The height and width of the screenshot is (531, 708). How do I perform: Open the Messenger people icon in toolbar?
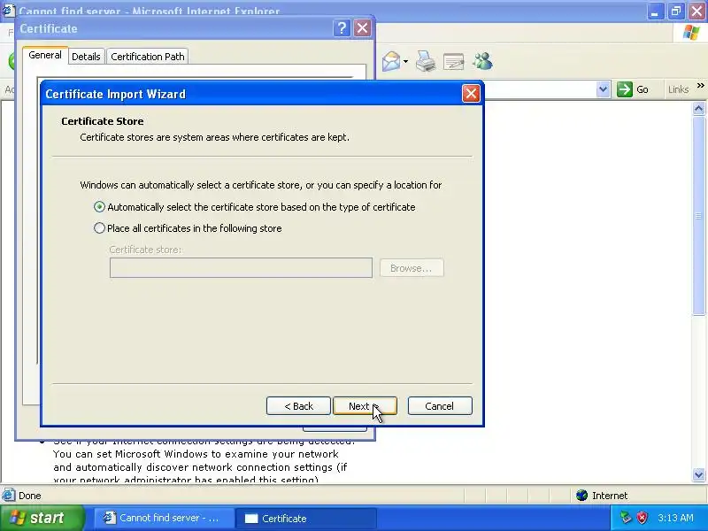pos(482,61)
